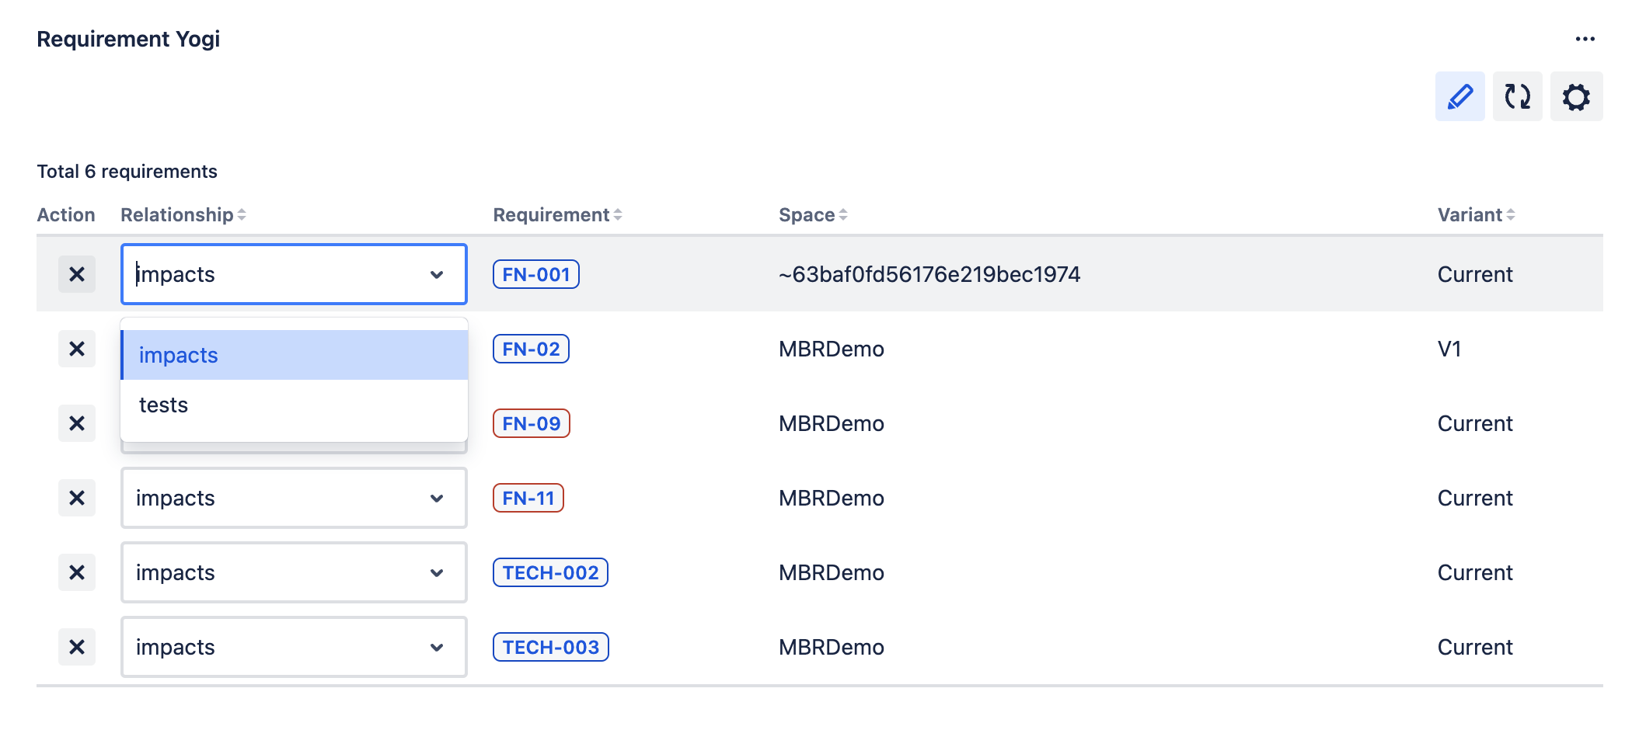
Task: Choose 'impacts' option in open dropdown
Action: click(179, 355)
